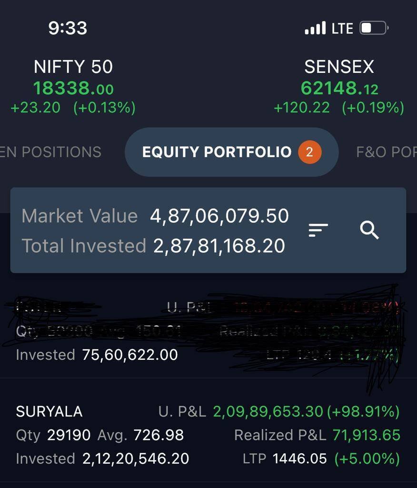This screenshot has height=488, width=417.
Task: Open the sort and filter icon
Action: pyautogui.click(x=318, y=230)
